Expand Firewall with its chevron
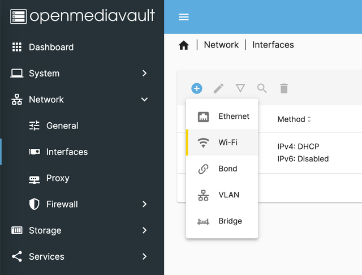This screenshot has height=275, width=362. (x=145, y=204)
